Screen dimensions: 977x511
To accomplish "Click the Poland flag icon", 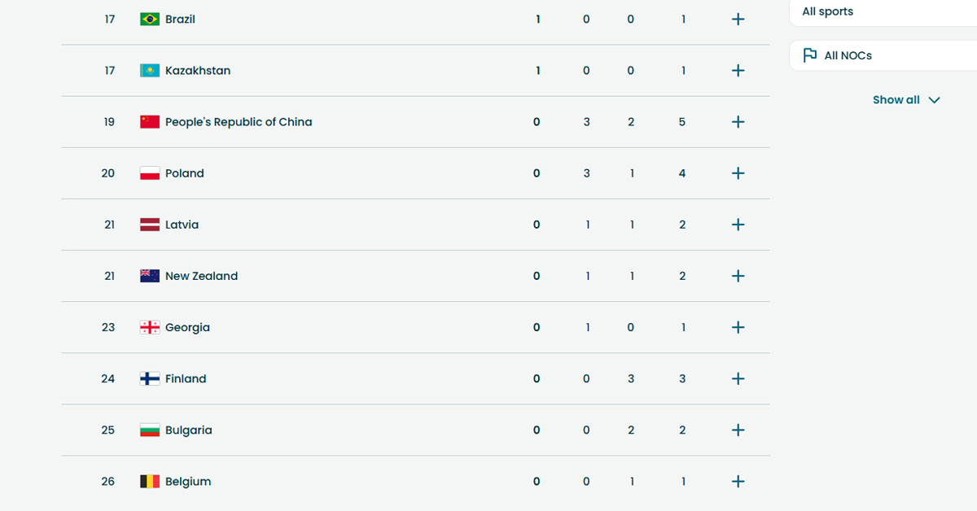I will (x=150, y=173).
